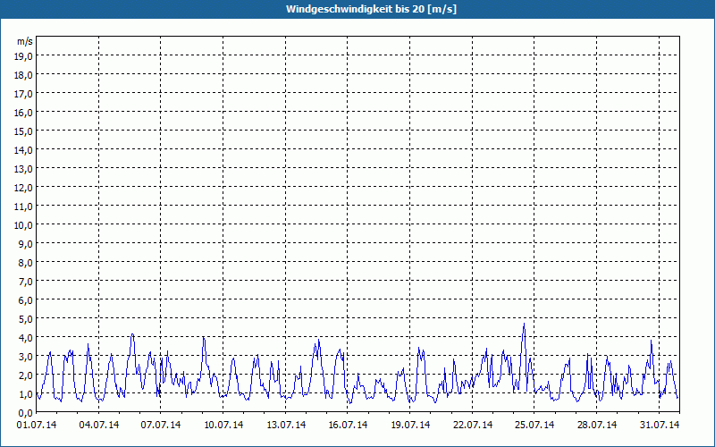Screen dimensions: 715x447
Task: Click the '10,0' y-axis value
Action: 24,225
